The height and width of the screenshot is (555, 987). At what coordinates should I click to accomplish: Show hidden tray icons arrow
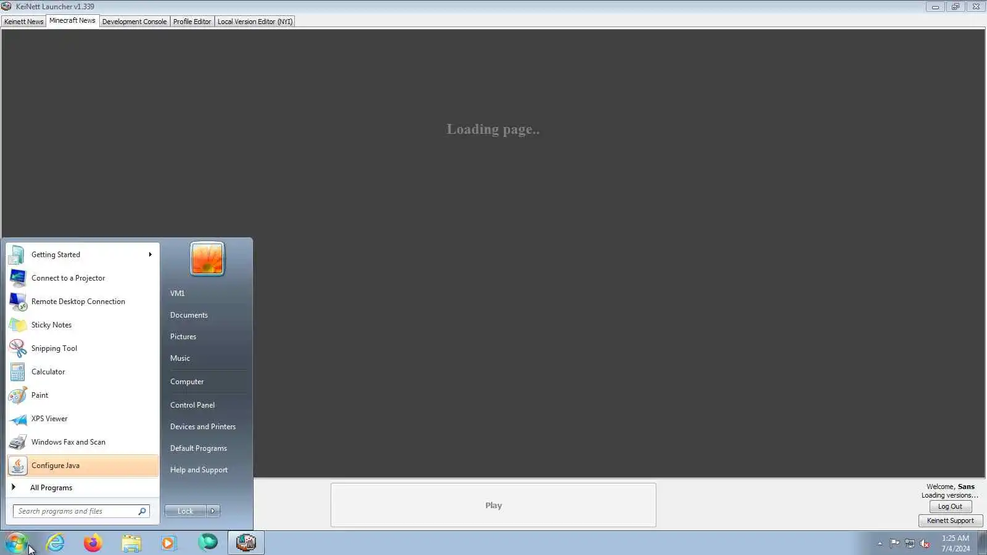pyautogui.click(x=880, y=543)
